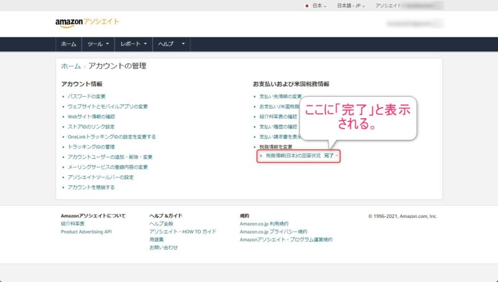Open Product Advertising API footer link
The width and height of the screenshot is (498, 282).
(x=87, y=232)
